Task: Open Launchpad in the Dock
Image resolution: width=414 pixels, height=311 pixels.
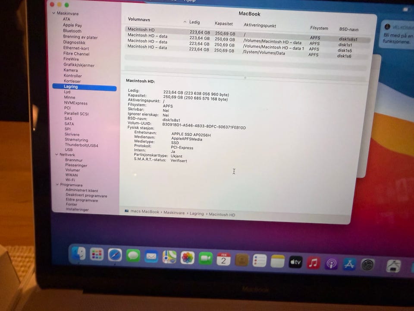Action: click(x=97, y=254)
